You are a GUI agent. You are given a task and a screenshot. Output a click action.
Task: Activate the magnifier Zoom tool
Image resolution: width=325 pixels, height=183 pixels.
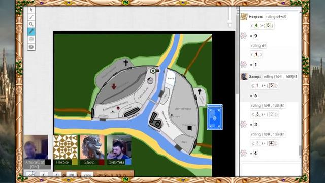(x=31, y=24)
